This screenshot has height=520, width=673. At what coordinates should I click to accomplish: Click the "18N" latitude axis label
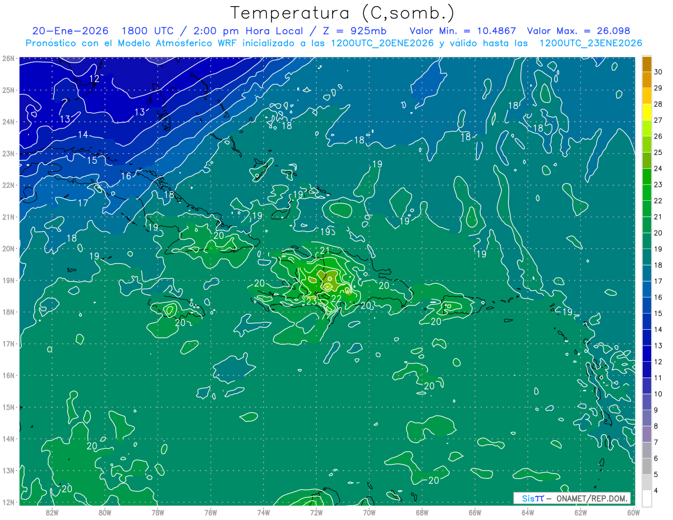[8, 312]
